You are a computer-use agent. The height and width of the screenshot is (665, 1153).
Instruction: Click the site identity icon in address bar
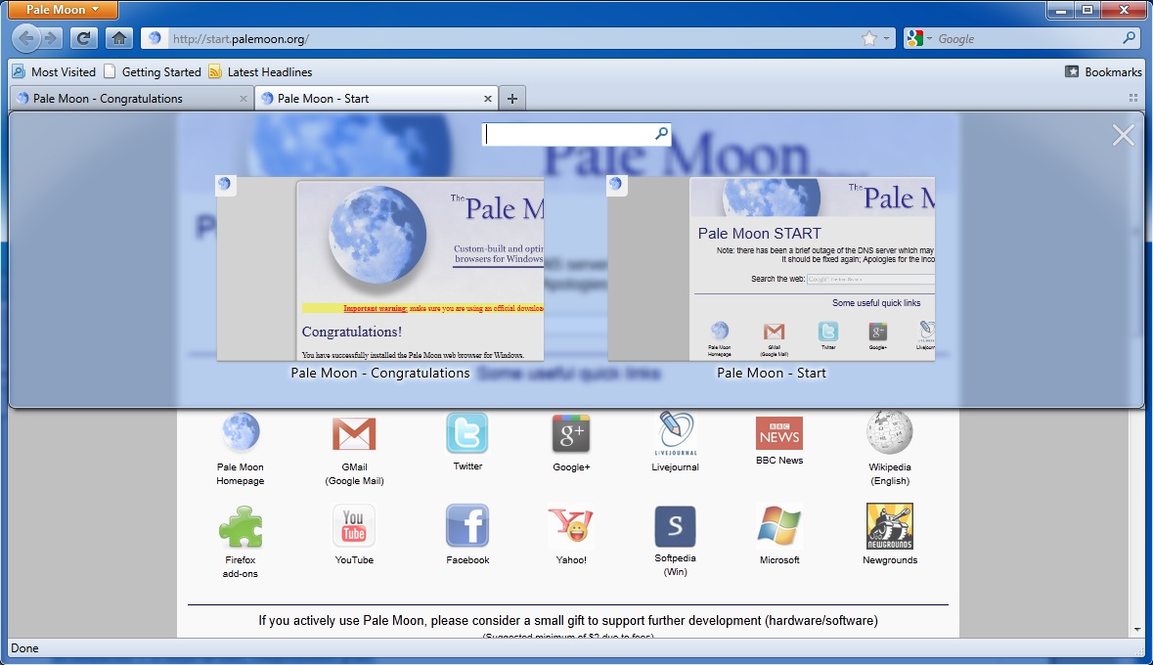(x=155, y=38)
